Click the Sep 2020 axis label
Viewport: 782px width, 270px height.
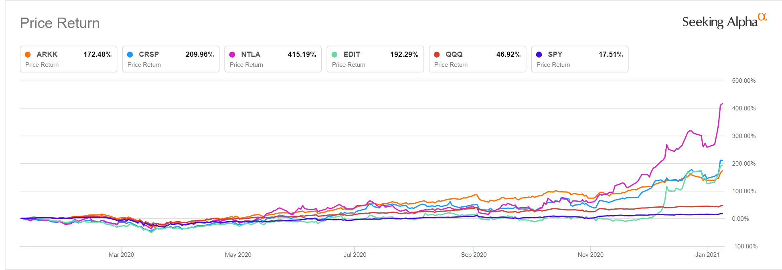pyautogui.click(x=474, y=255)
